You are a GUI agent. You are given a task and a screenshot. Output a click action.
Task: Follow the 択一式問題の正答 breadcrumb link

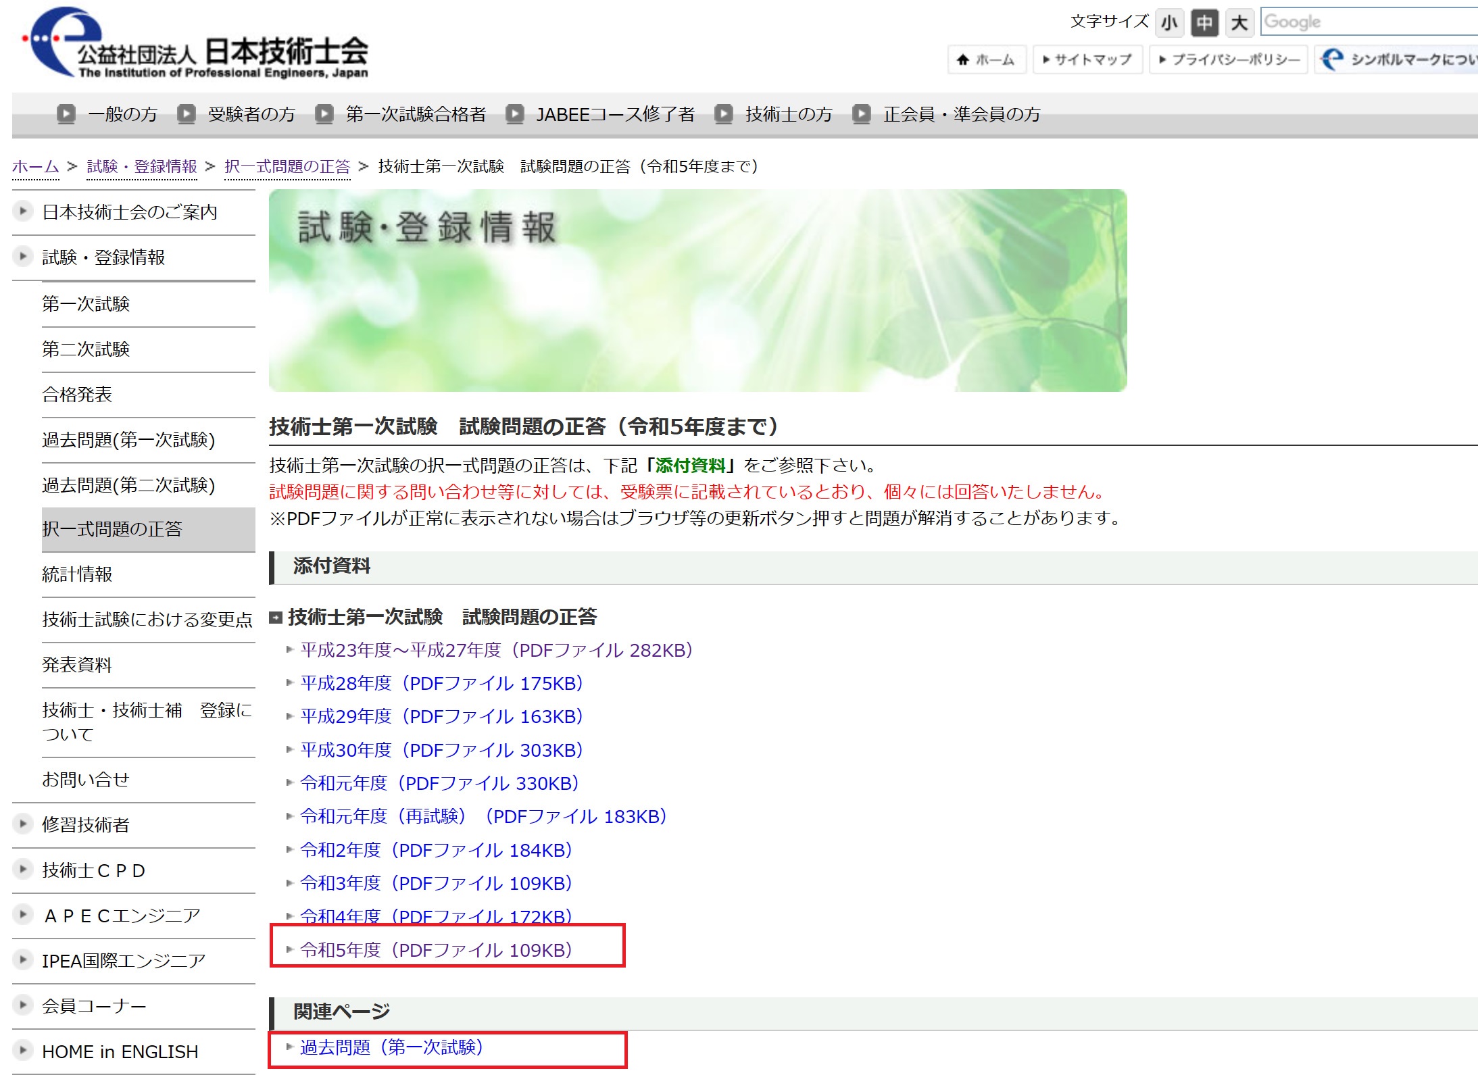click(x=287, y=166)
